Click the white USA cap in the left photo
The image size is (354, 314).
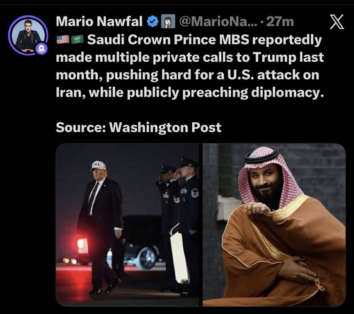point(98,165)
